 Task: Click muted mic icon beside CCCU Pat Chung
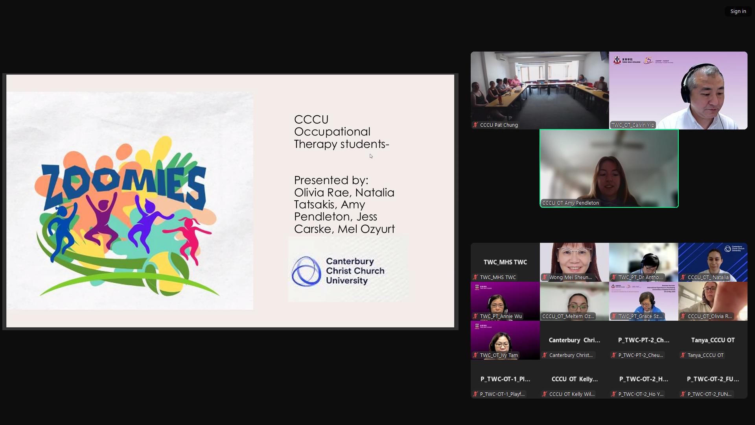[475, 125]
